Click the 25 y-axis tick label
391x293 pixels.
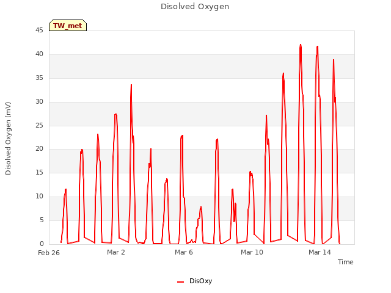point(39,125)
